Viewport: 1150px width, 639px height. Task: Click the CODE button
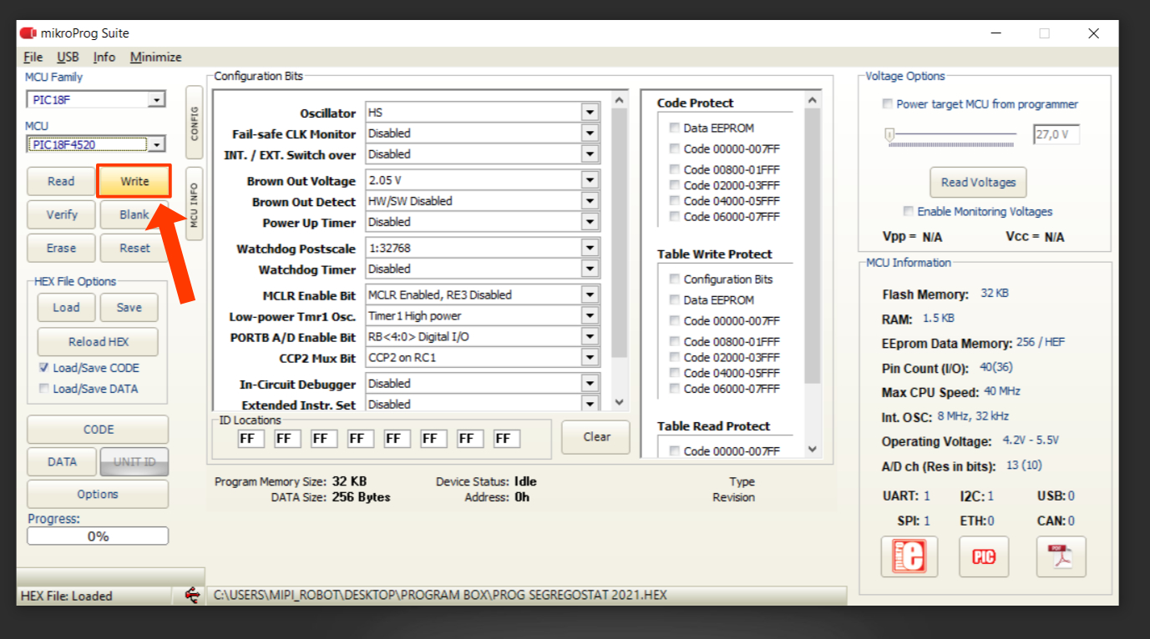click(98, 430)
